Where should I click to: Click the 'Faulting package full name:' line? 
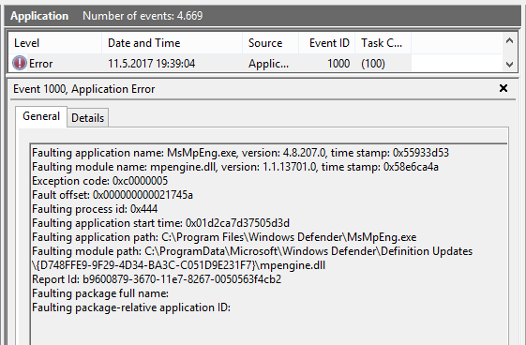pyautogui.click(x=100, y=293)
